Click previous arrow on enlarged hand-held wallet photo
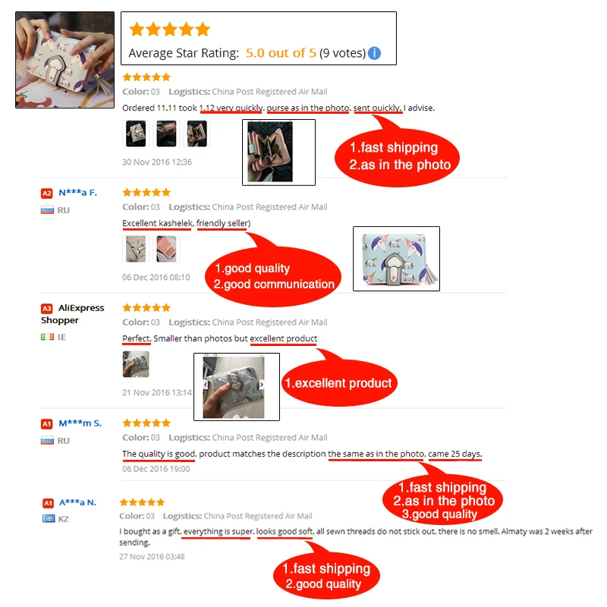 206,385
